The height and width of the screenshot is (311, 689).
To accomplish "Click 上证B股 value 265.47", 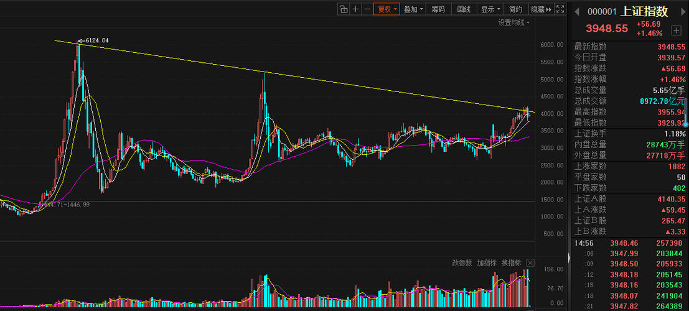I will point(675,221).
